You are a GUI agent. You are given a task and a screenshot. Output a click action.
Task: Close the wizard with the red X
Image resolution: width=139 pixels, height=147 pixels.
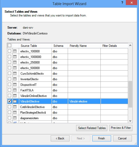(x=132, y=3)
